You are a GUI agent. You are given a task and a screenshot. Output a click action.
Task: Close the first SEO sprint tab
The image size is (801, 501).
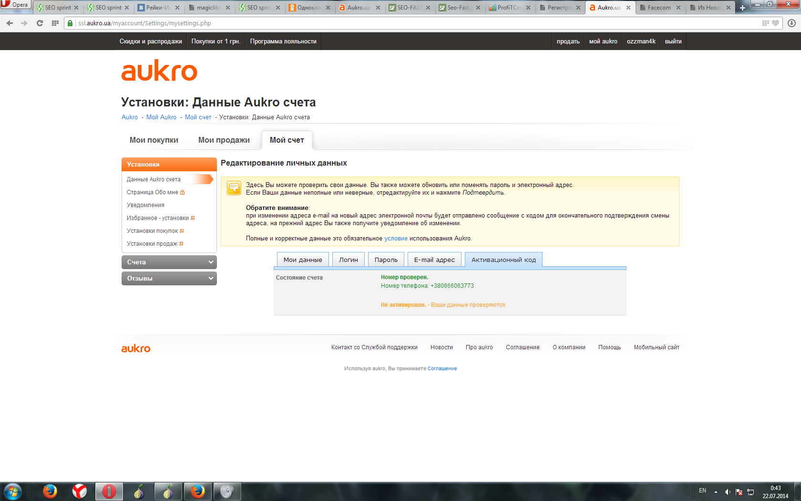[76, 8]
